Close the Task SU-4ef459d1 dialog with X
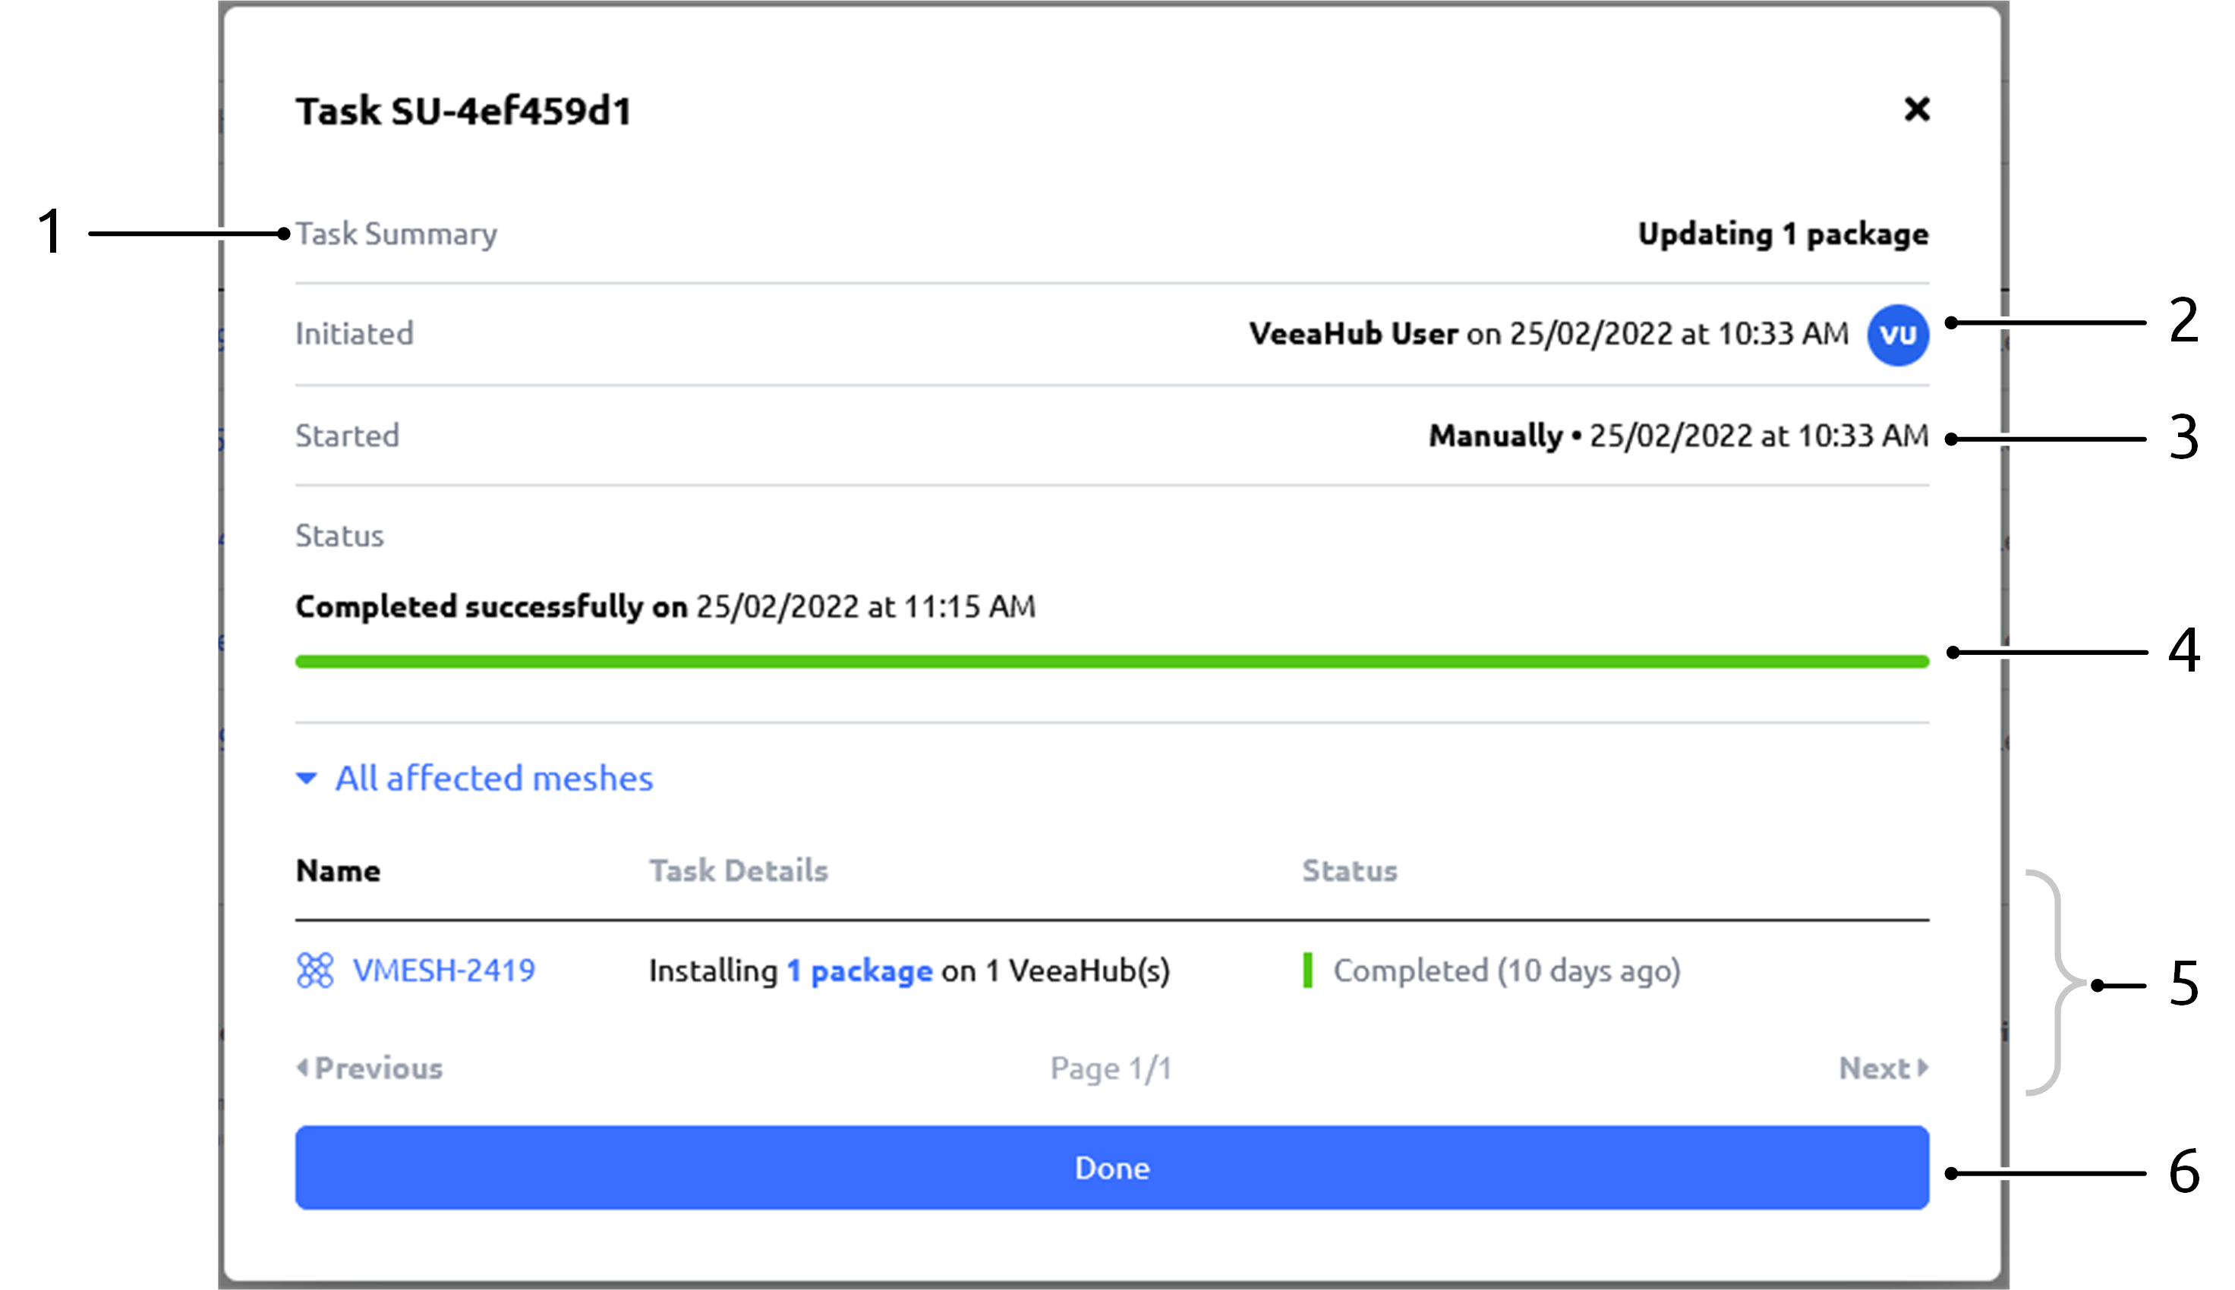Image resolution: width=2235 pixels, height=1290 pixels. pos(1916,110)
